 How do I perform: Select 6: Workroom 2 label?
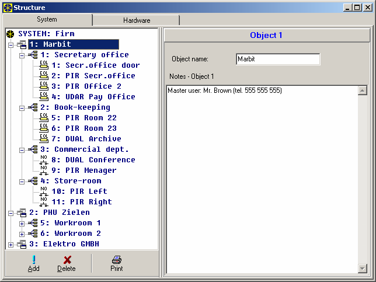click(70, 234)
